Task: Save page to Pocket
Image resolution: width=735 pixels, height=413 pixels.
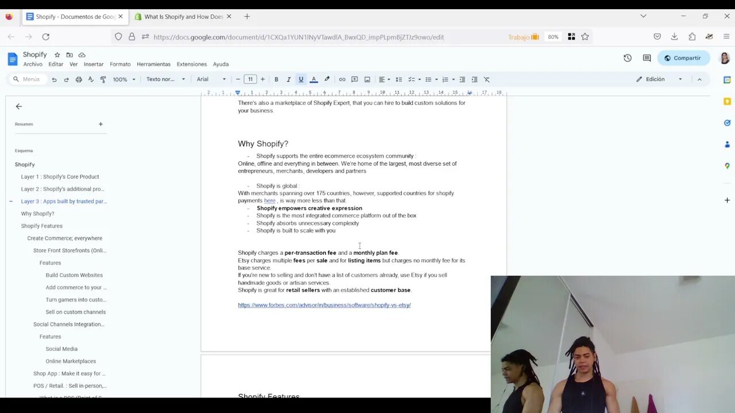Action: point(657,37)
